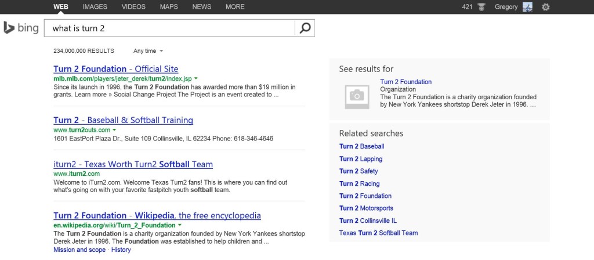Open Turn 2 - Baseball & Softball Training link
This screenshot has width=594, height=260.
123,121
